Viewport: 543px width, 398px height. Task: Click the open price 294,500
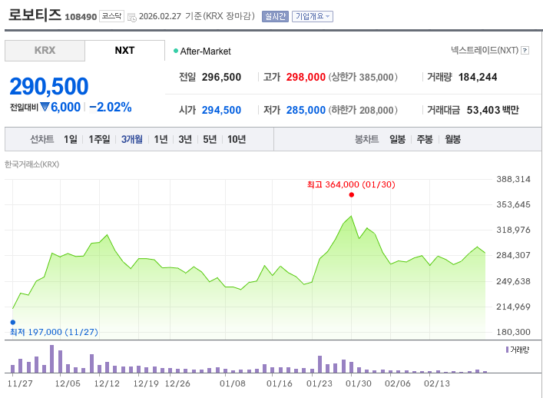coord(222,110)
